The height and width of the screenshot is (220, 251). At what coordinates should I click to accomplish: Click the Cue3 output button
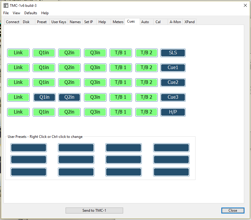173,97
